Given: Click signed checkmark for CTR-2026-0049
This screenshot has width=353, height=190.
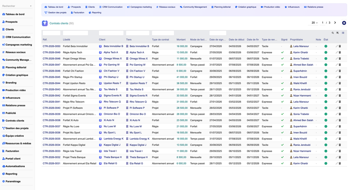Looking at the screenshot, I should [x=282, y=52].
